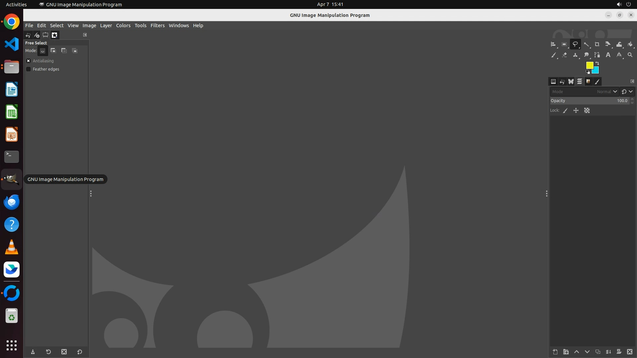The image size is (637, 358).
Task: Open the layers dock tab configuration menu
Action: (x=632, y=82)
